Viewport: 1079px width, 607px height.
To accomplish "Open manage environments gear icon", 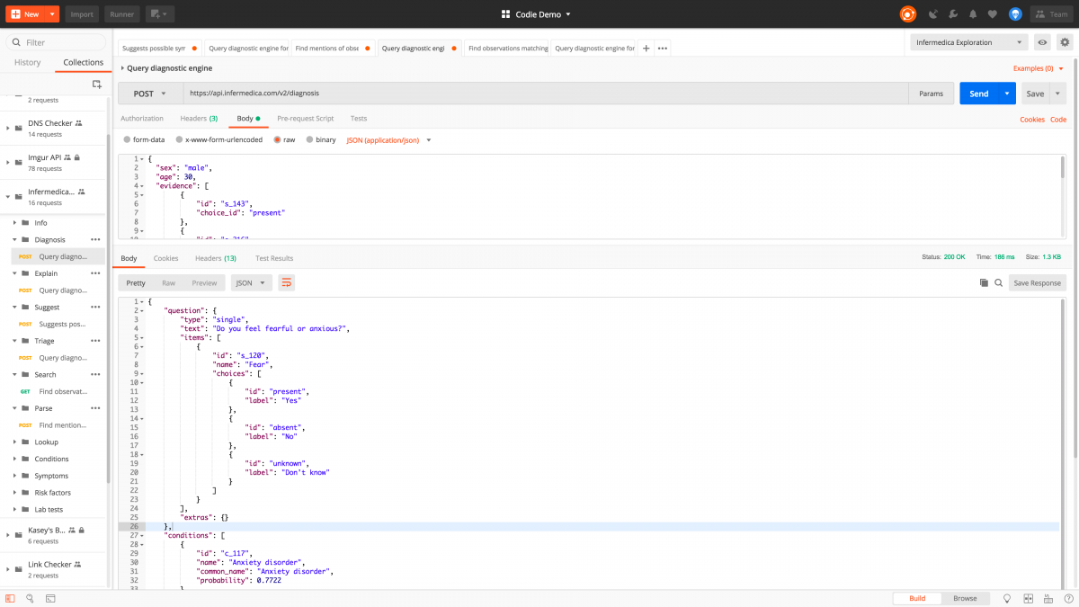I will click(1066, 42).
